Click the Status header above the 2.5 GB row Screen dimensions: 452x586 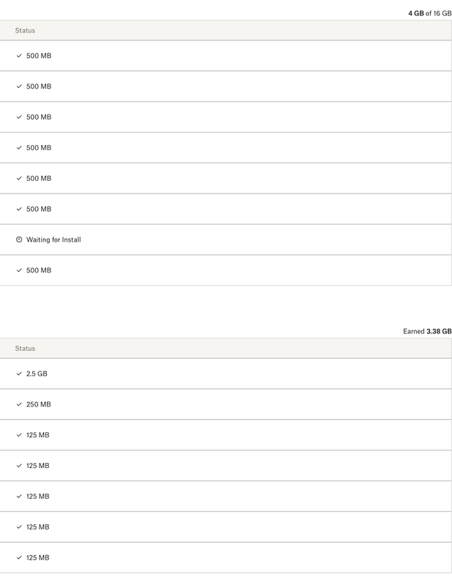click(x=25, y=349)
